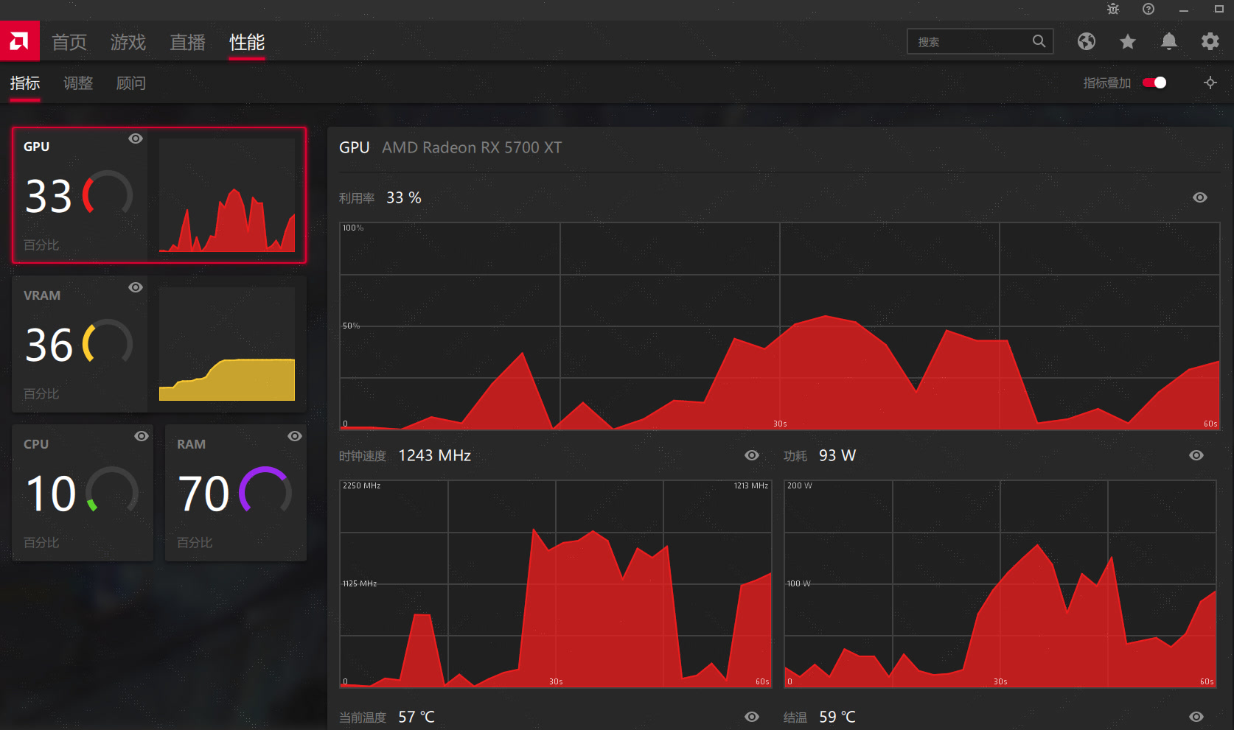Open notifications bell icon
Screen dimensions: 1234x730
[1169, 41]
